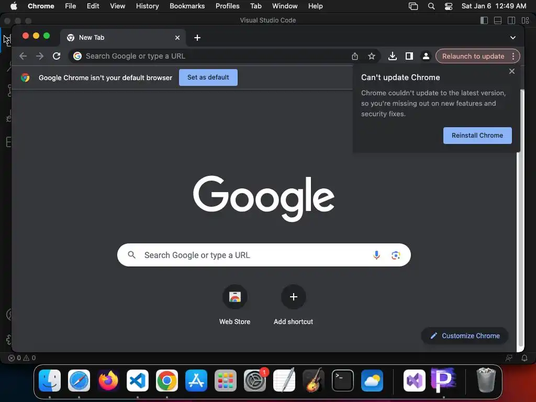Set Chrome as default browser
The image size is (536, 402).
click(x=208, y=77)
